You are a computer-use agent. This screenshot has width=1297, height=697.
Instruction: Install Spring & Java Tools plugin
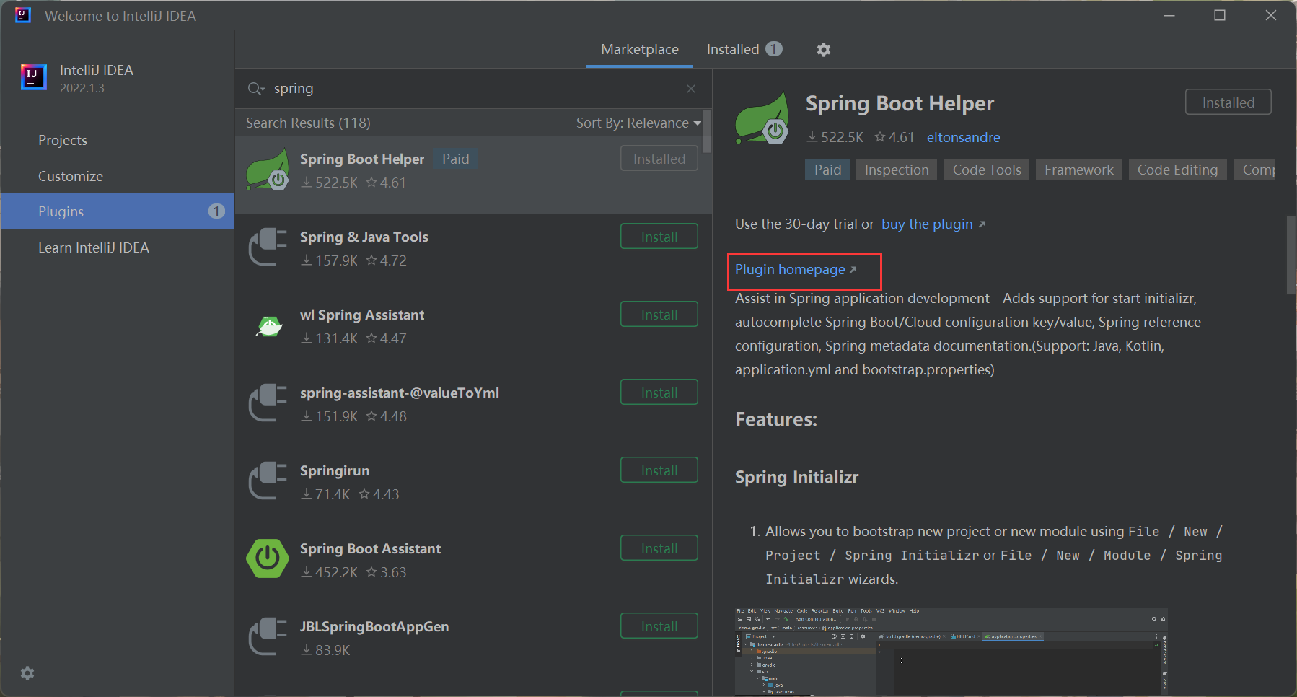[x=659, y=237]
